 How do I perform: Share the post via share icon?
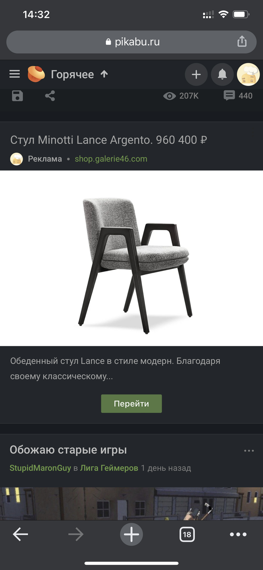(x=50, y=96)
